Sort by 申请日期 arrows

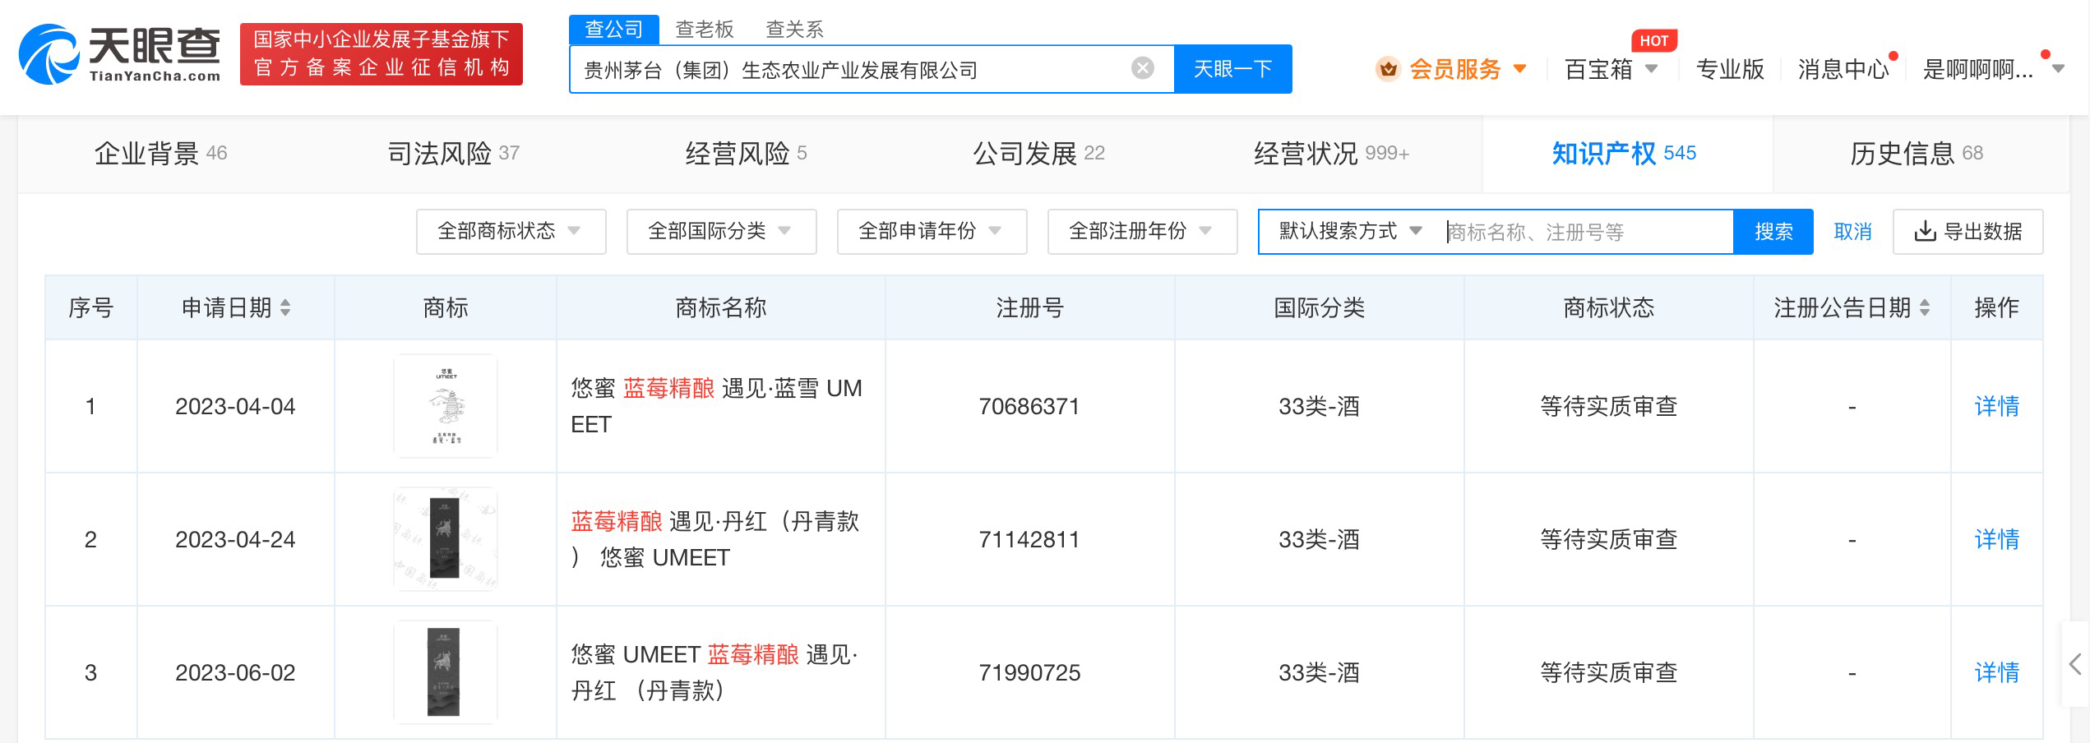(285, 307)
